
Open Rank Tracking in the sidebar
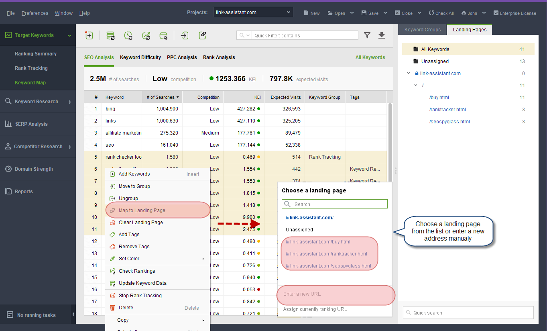(31, 68)
